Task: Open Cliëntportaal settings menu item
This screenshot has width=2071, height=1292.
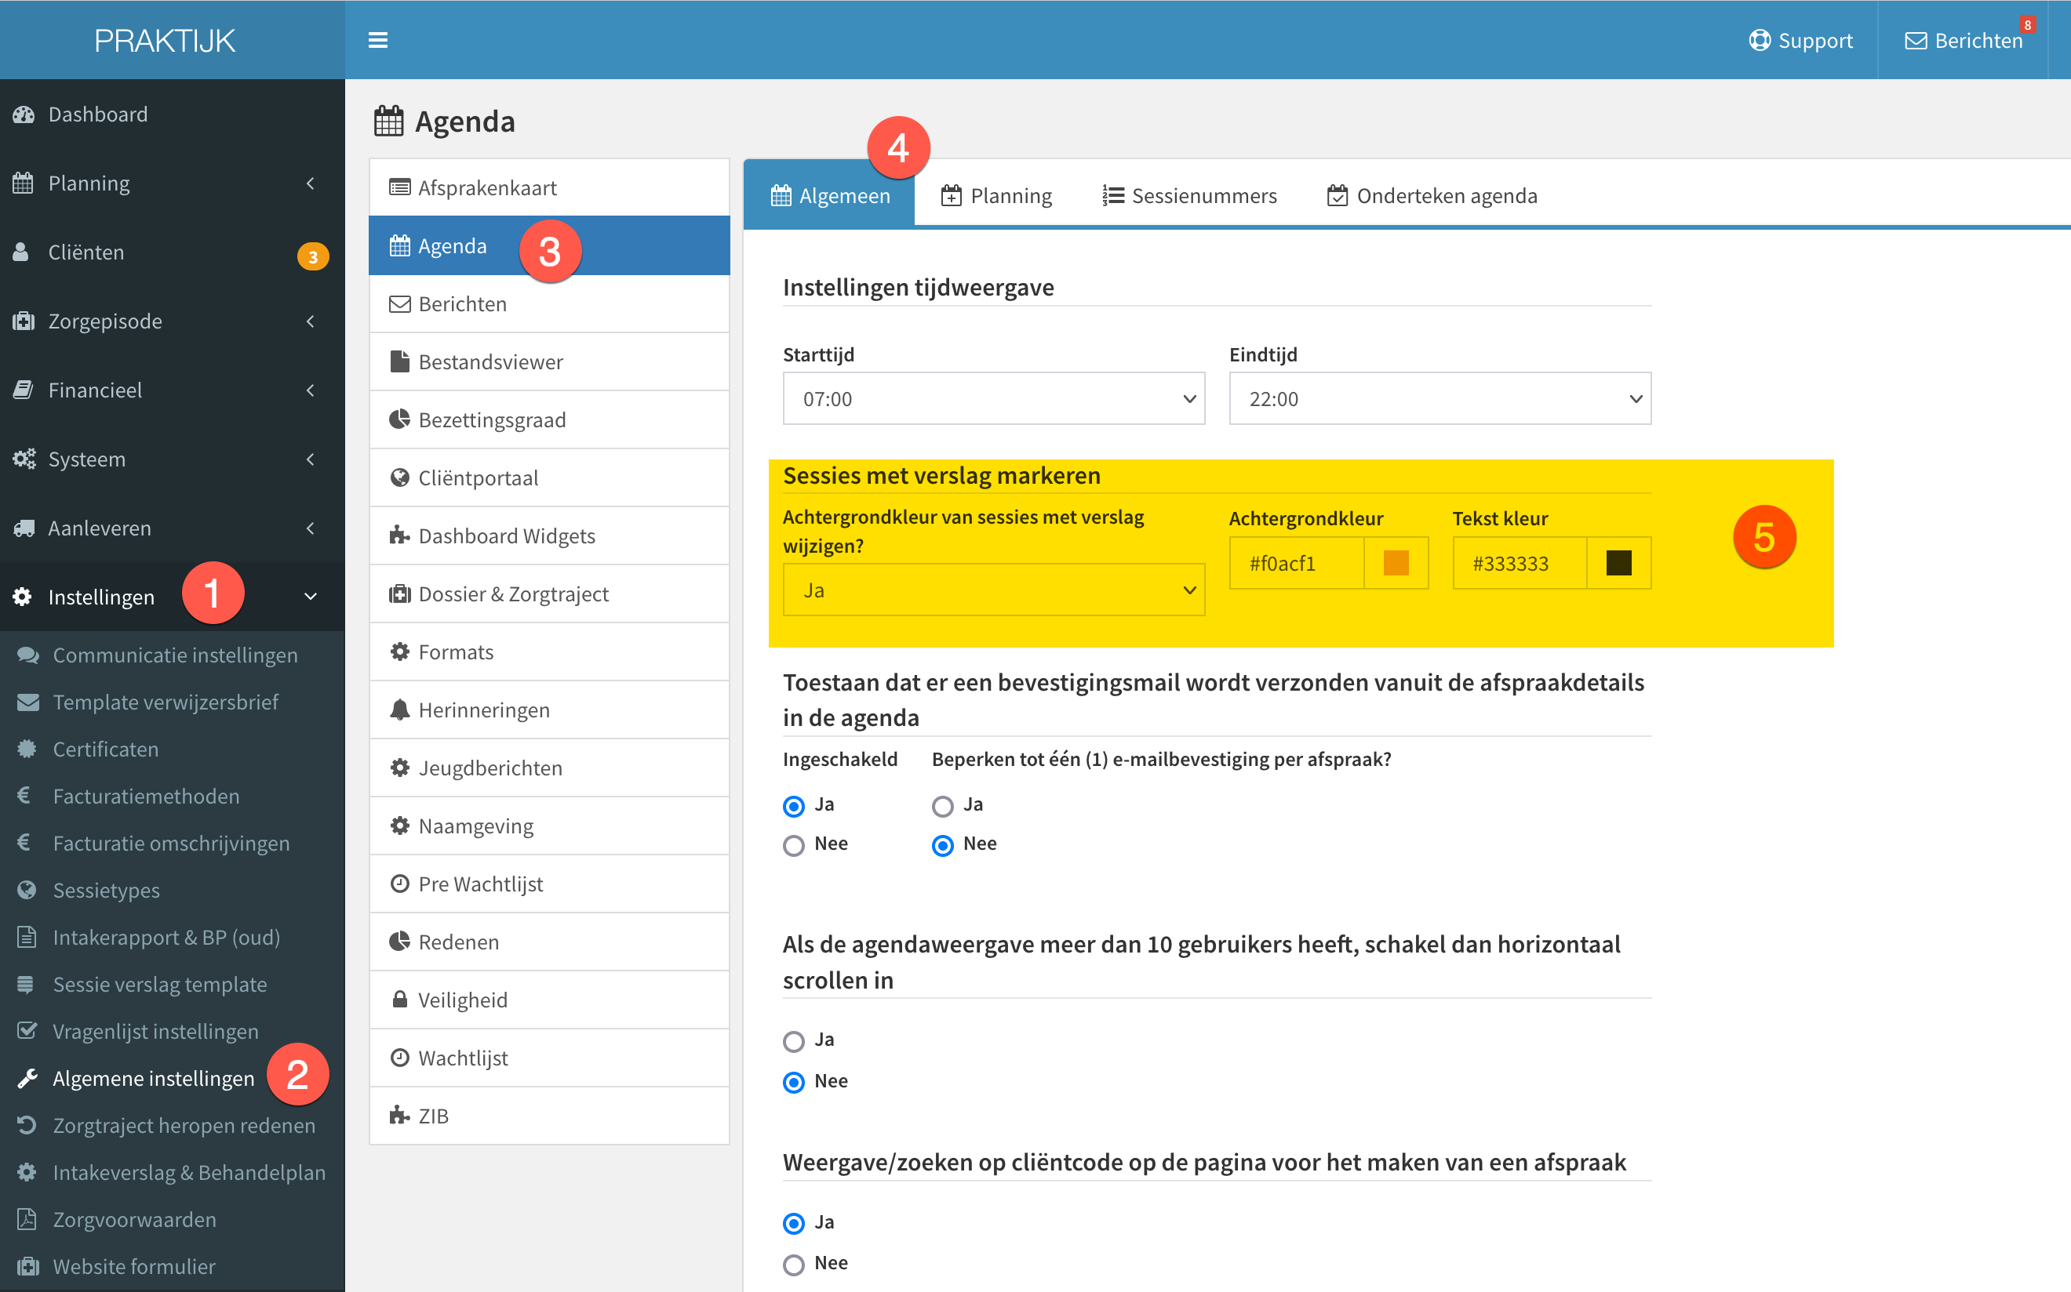Action: pos(549,477)
